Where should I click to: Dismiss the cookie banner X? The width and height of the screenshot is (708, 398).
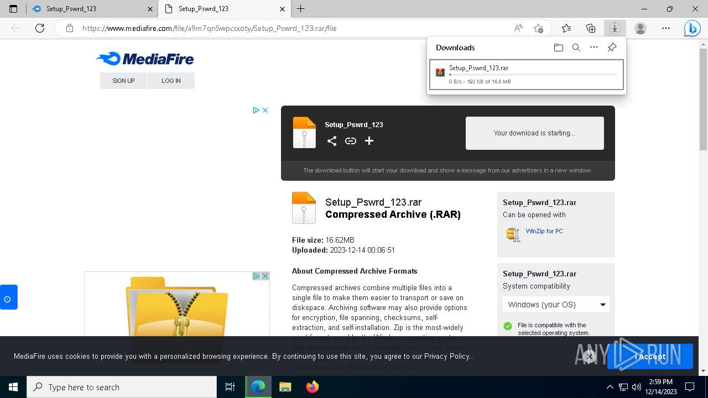click(x=589, y=357)
